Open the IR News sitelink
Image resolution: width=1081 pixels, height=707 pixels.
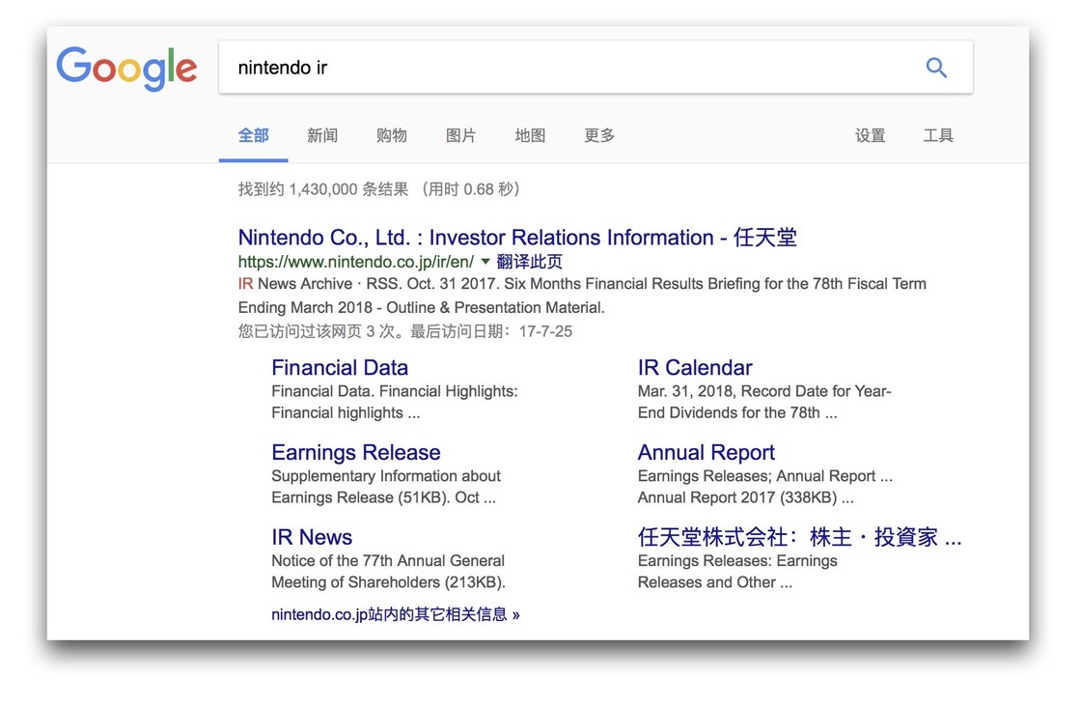pyautogui.click(x=312, y=537)
